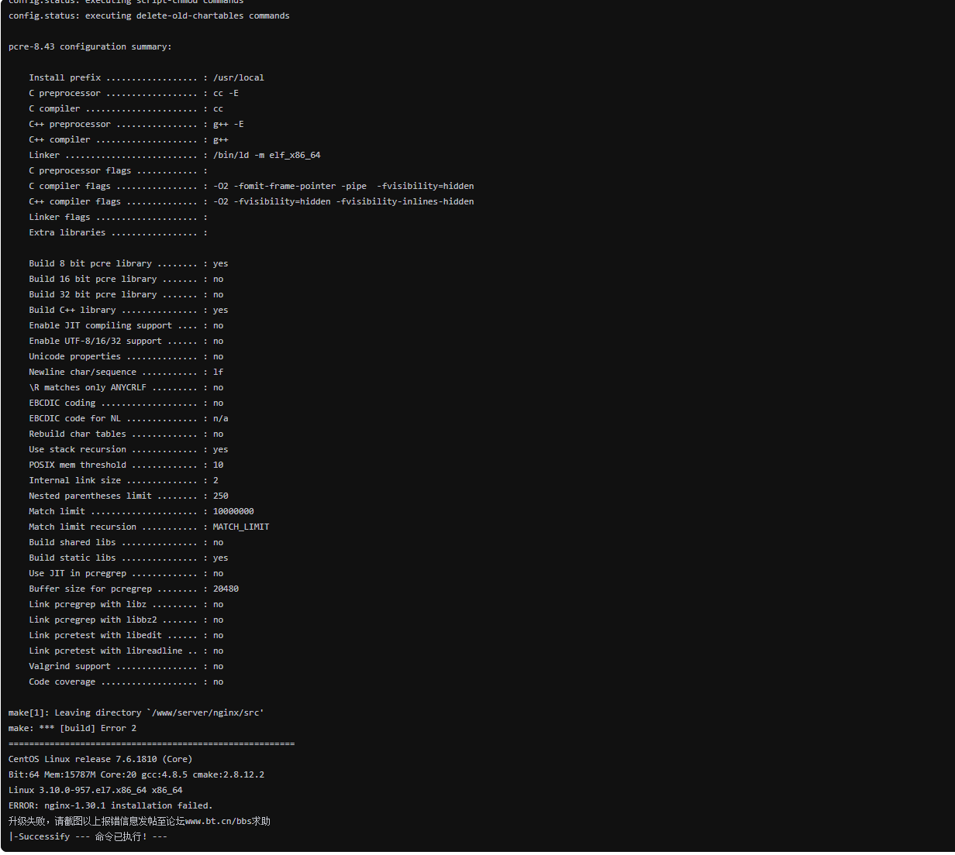955x855 pixels.
Task: Click the Install prefix /usr/local line
Action: click(147, 77)
